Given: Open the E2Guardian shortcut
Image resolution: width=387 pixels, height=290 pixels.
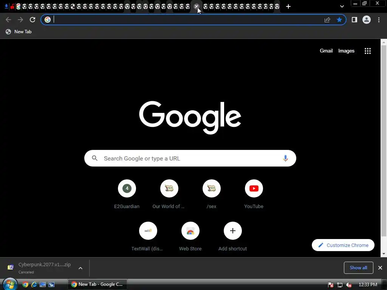Looking at the screenshot, I should coord(127,194).
